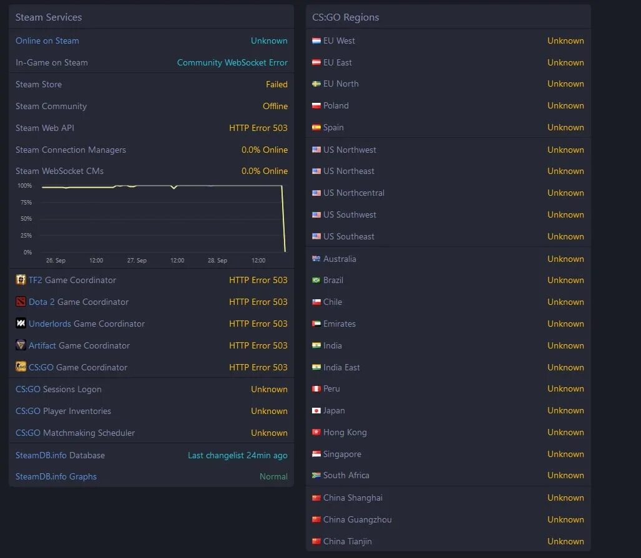The width and height of the screenshot is (641, 558).
Task: Click the EU North flag icon
Action: (x=316, y=84)
